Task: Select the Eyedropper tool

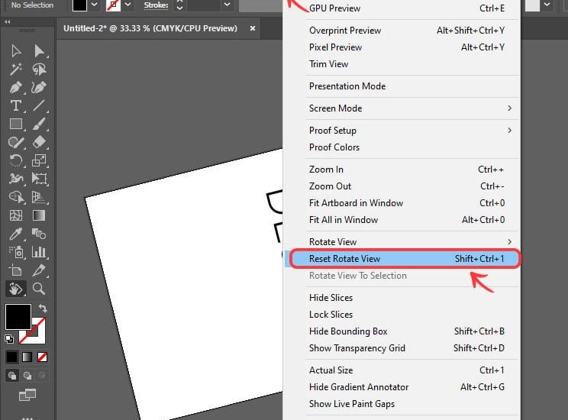Action: click(16, 234)
